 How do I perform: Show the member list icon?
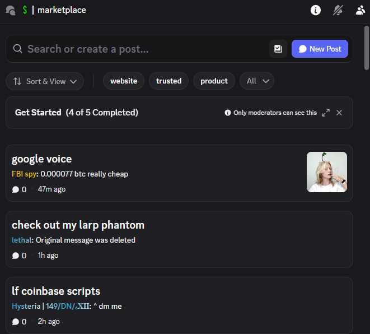(360, 10)
